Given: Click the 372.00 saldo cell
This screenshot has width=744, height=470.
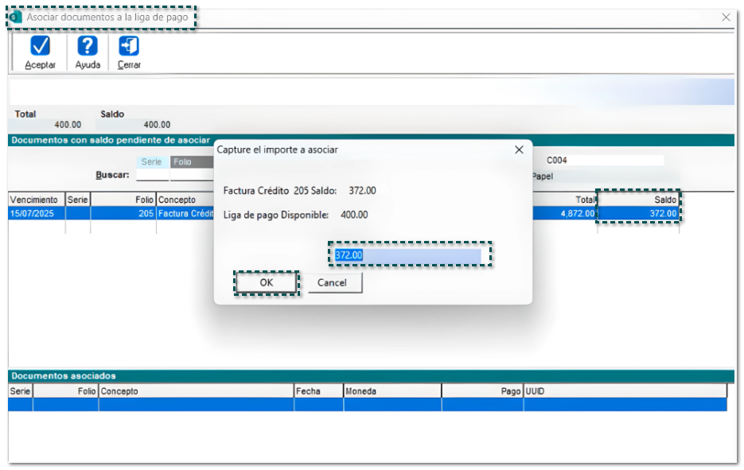Looking at the screenshot, I should (x=639, y=213).
